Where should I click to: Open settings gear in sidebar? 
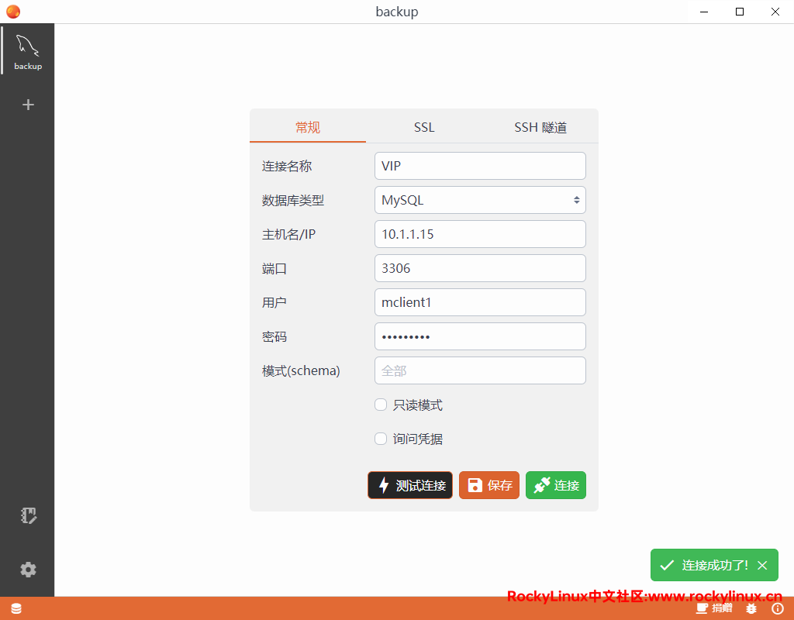click(x=29, y=570)
